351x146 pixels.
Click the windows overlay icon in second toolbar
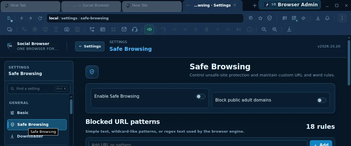click(10, 29)
